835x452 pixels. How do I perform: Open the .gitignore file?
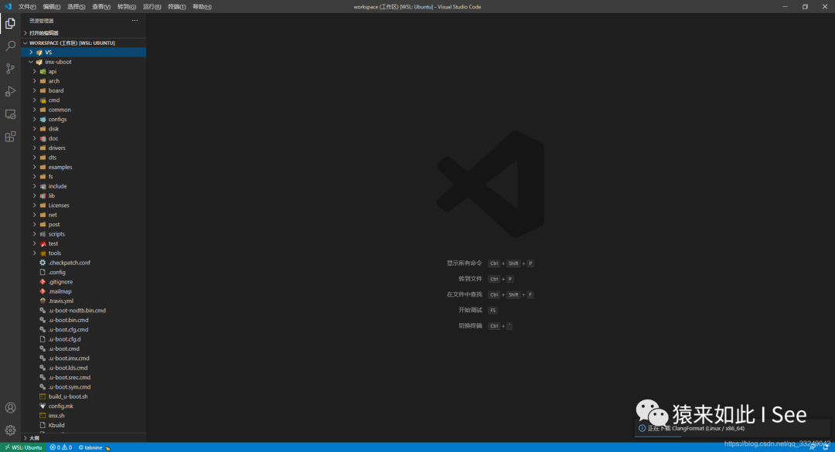[83, 282]
